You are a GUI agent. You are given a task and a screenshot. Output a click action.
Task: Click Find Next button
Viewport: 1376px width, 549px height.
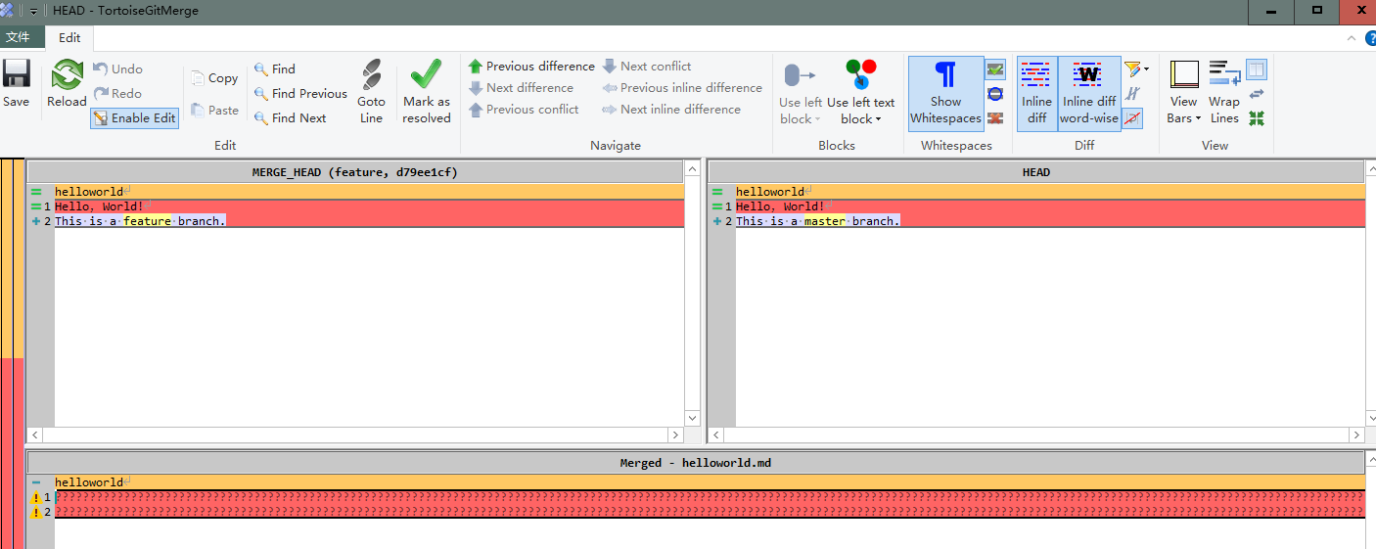tap(290, 118)
